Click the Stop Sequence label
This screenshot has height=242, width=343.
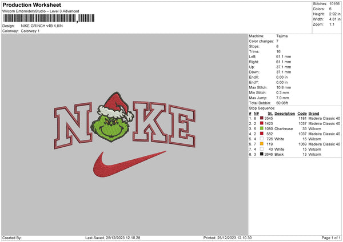262,108
